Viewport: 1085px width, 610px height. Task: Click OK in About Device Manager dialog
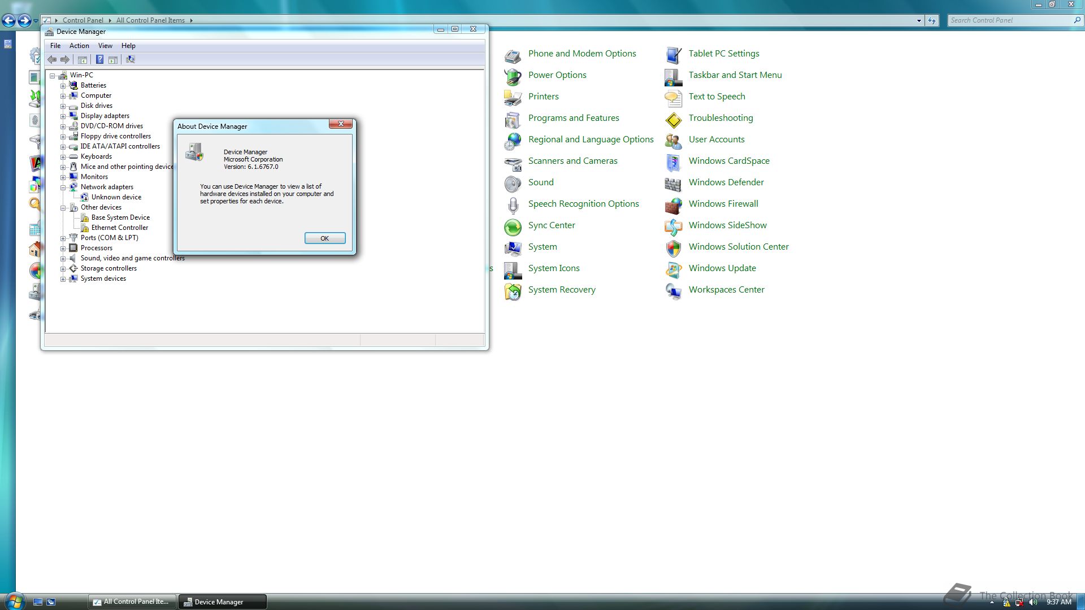tap(325, 238)
